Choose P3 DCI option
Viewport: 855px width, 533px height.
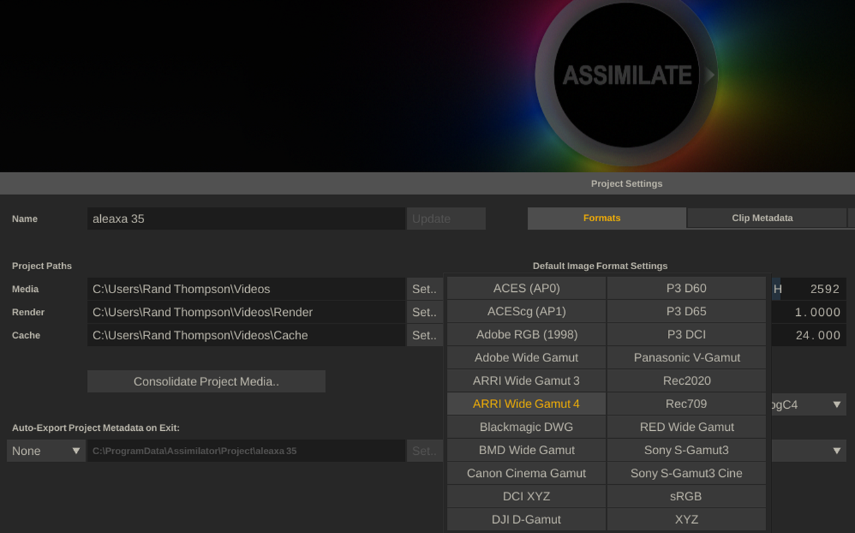coord(686,335)
